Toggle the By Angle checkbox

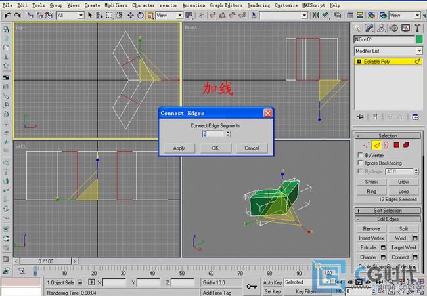coord(360,171)
